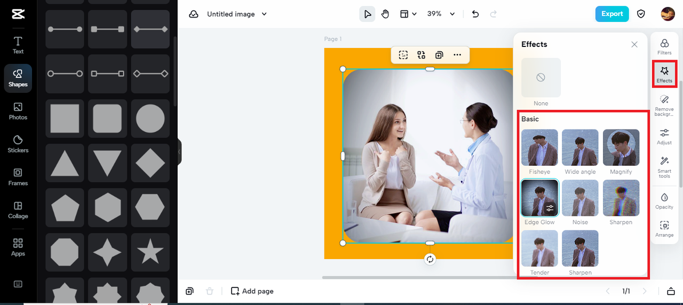The width and height of the screenshot is (683, 305).
Task: Open the 39% zoom dropdown
Action: tap(441, 14)
